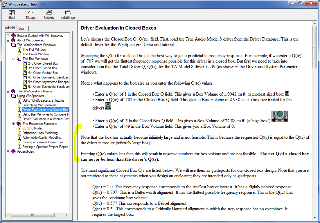Open the Printing a Speaker Project Report topic
The width and height of the screenshot is (320, 223).
coord(46,147)
